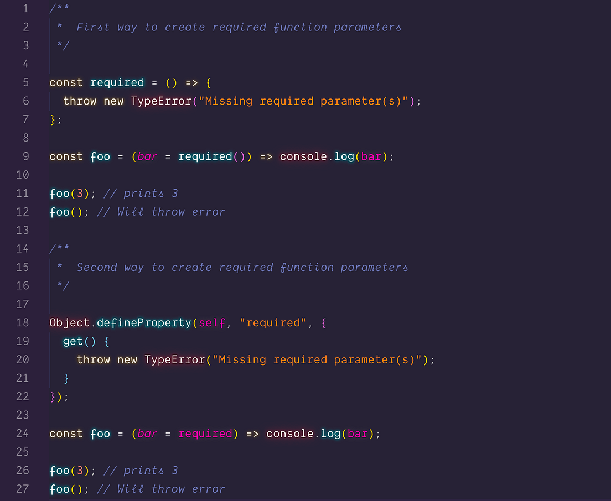Click the bar parameter on line 9
611x501 pixels.
146,156
